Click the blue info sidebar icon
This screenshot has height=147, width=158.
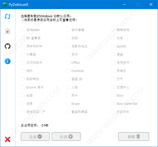tap(8, 61)
